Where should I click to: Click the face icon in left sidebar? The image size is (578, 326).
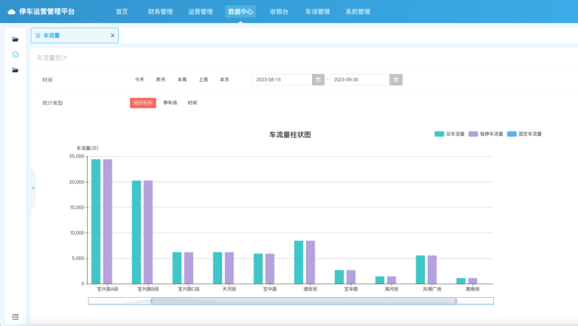(x=15, y=55)
